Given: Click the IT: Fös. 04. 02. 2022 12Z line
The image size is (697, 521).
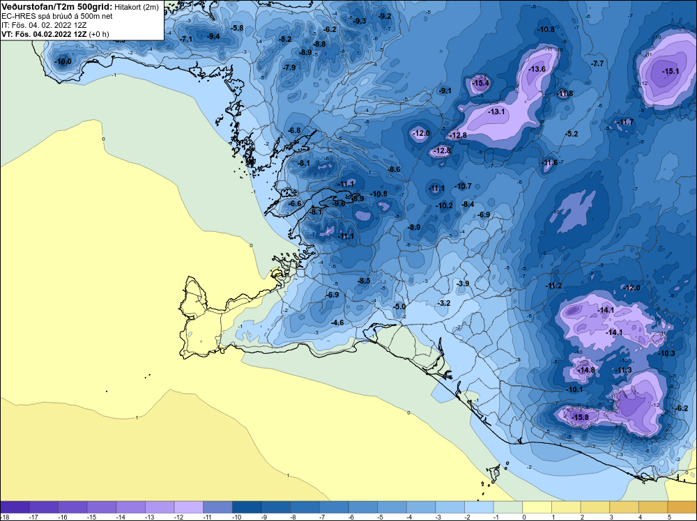Looking at the screenshot, I should (44, 25).
